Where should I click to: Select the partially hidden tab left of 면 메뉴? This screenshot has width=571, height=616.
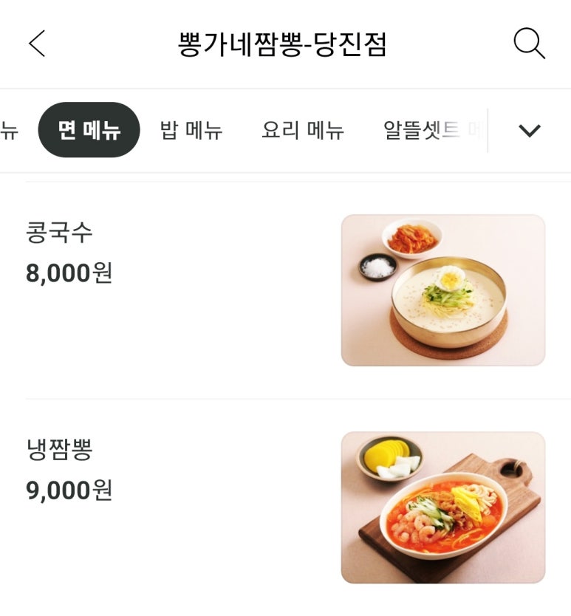pos(9,131)
